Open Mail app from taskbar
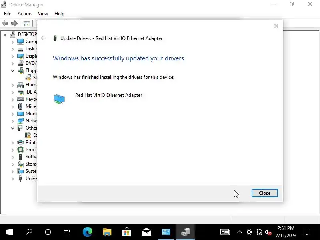The width and height of the screenshot is (320, 240). click(x=146, y=232)
